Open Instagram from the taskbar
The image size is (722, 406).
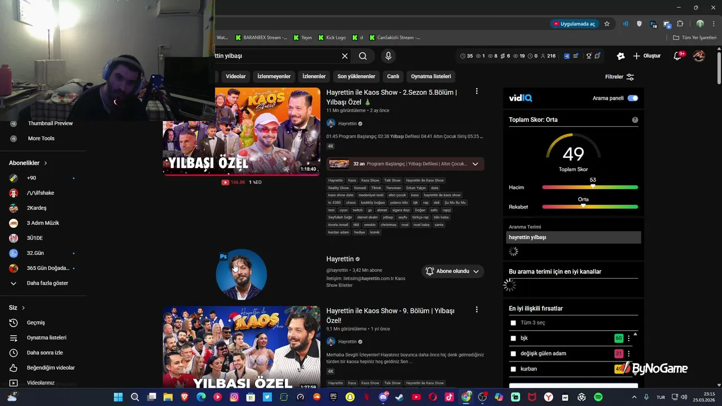tap(234, 397)
